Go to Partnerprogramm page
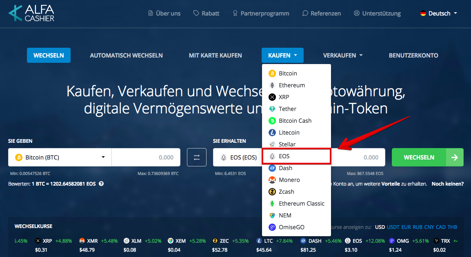 [261, 13]
